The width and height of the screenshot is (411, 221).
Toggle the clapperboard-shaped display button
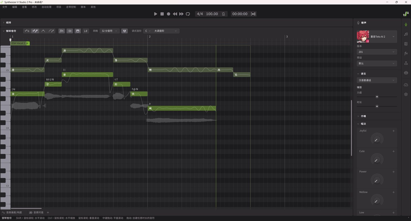coord(78,31)
